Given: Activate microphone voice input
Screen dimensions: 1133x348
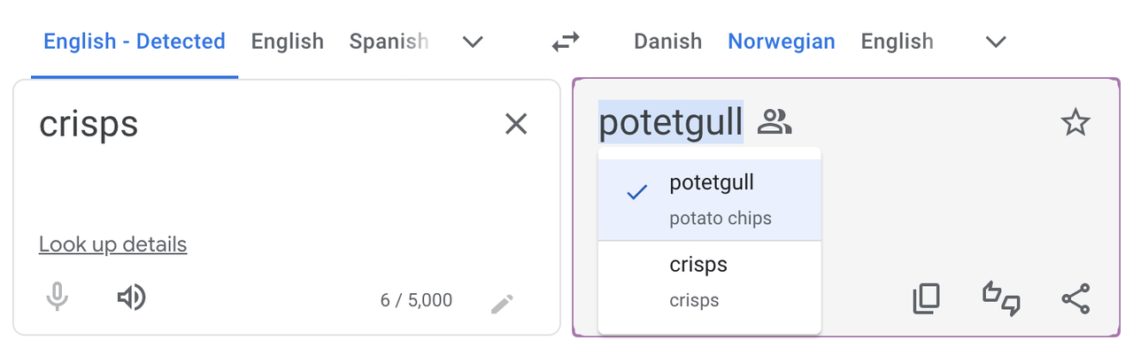Looking at the screenshot, I should click(57, 298).
